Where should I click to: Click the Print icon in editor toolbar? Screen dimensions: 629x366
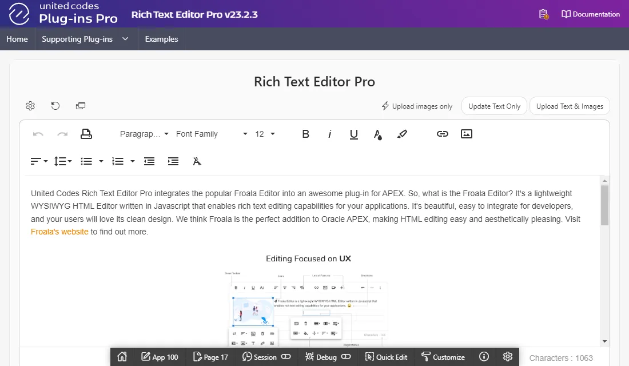(86, 134)
